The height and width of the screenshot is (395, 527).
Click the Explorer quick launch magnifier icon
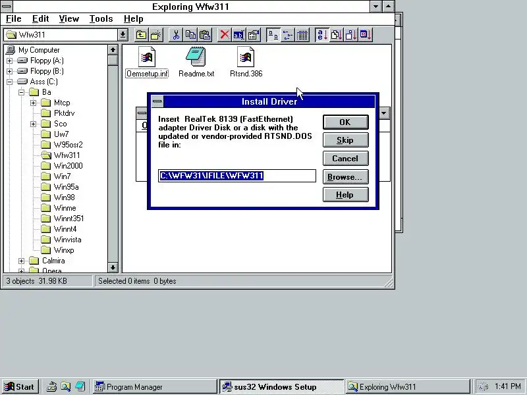(65, 387)
